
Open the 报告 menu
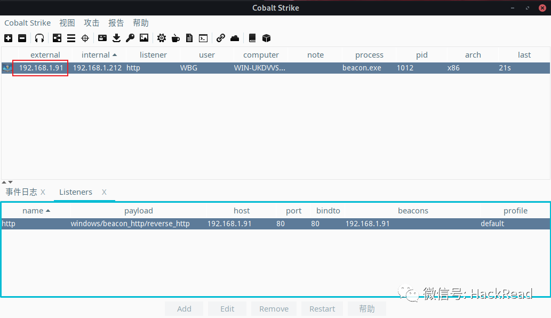click(x=116, y=23)
